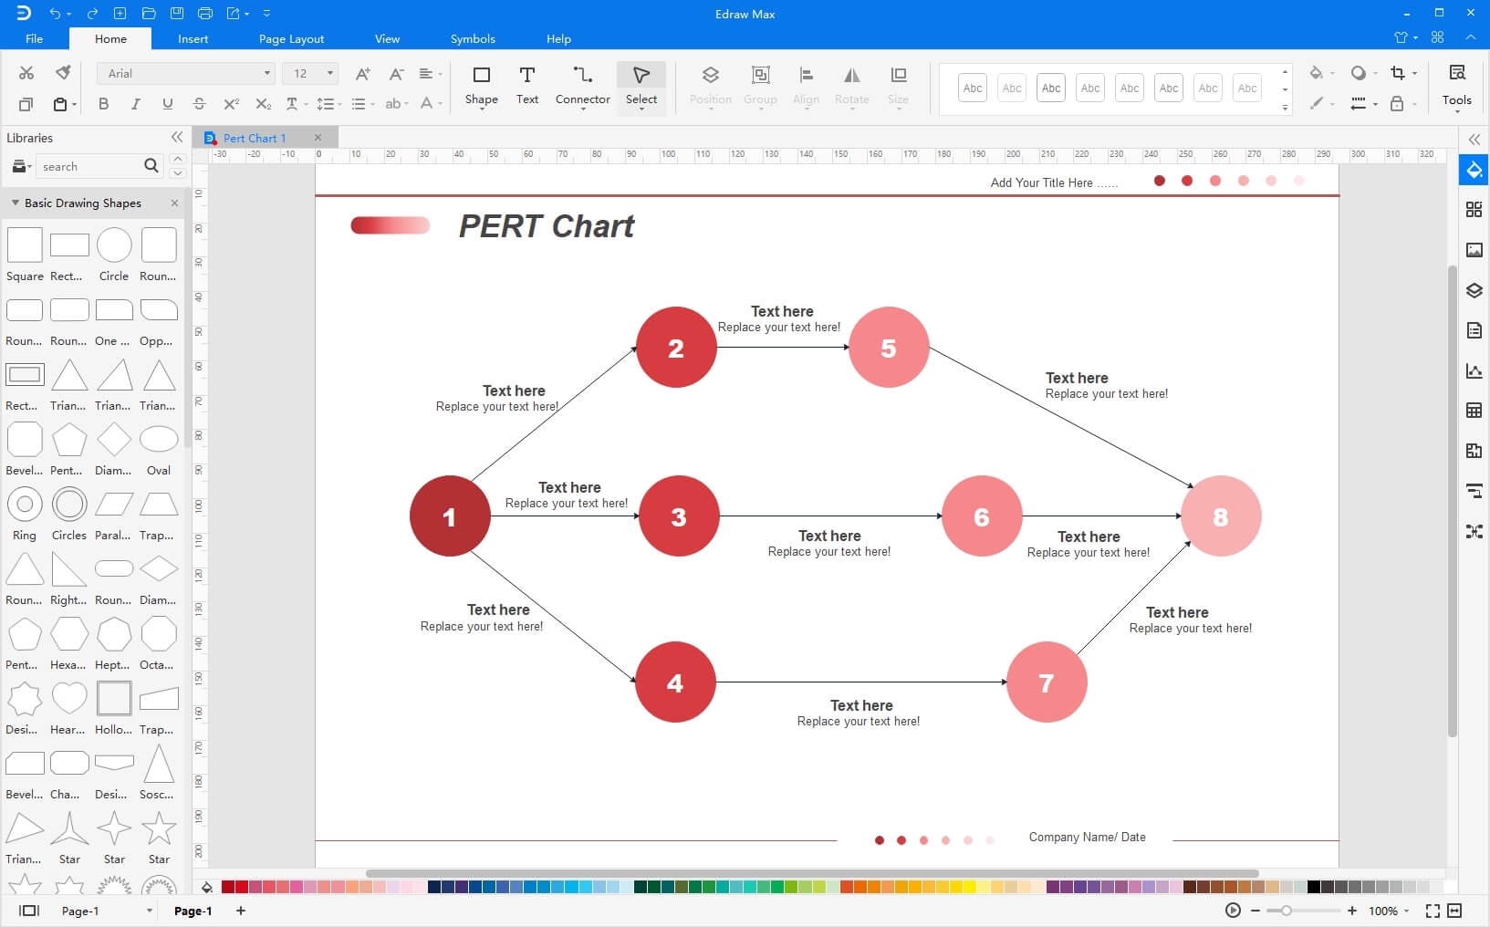This screenshot has width=1490, height=927.
Task: Select the Connector tool
Action: [582, 86]
